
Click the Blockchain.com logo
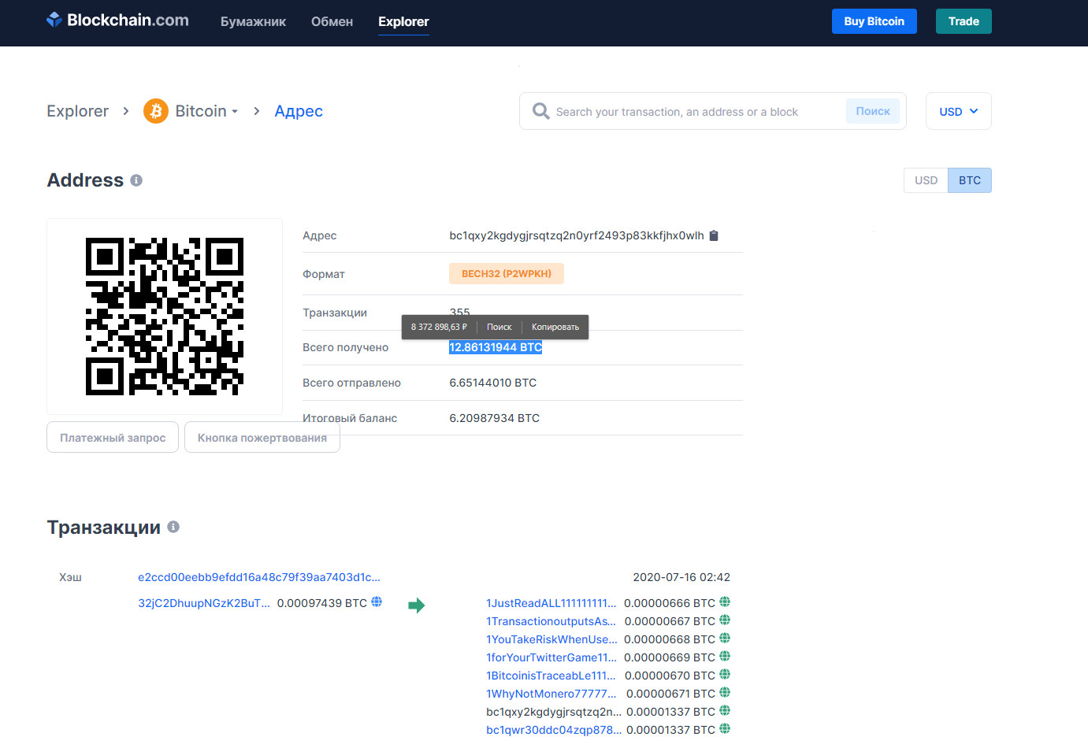(117, 20)
